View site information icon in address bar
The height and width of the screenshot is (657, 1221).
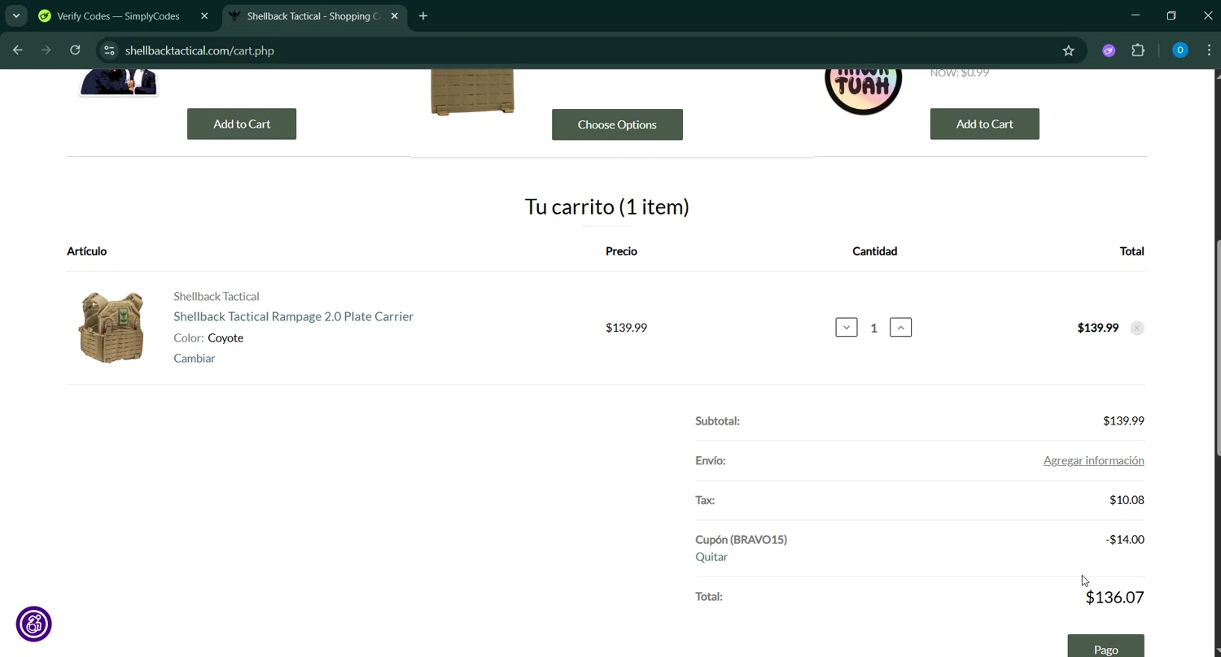(109, 50)
